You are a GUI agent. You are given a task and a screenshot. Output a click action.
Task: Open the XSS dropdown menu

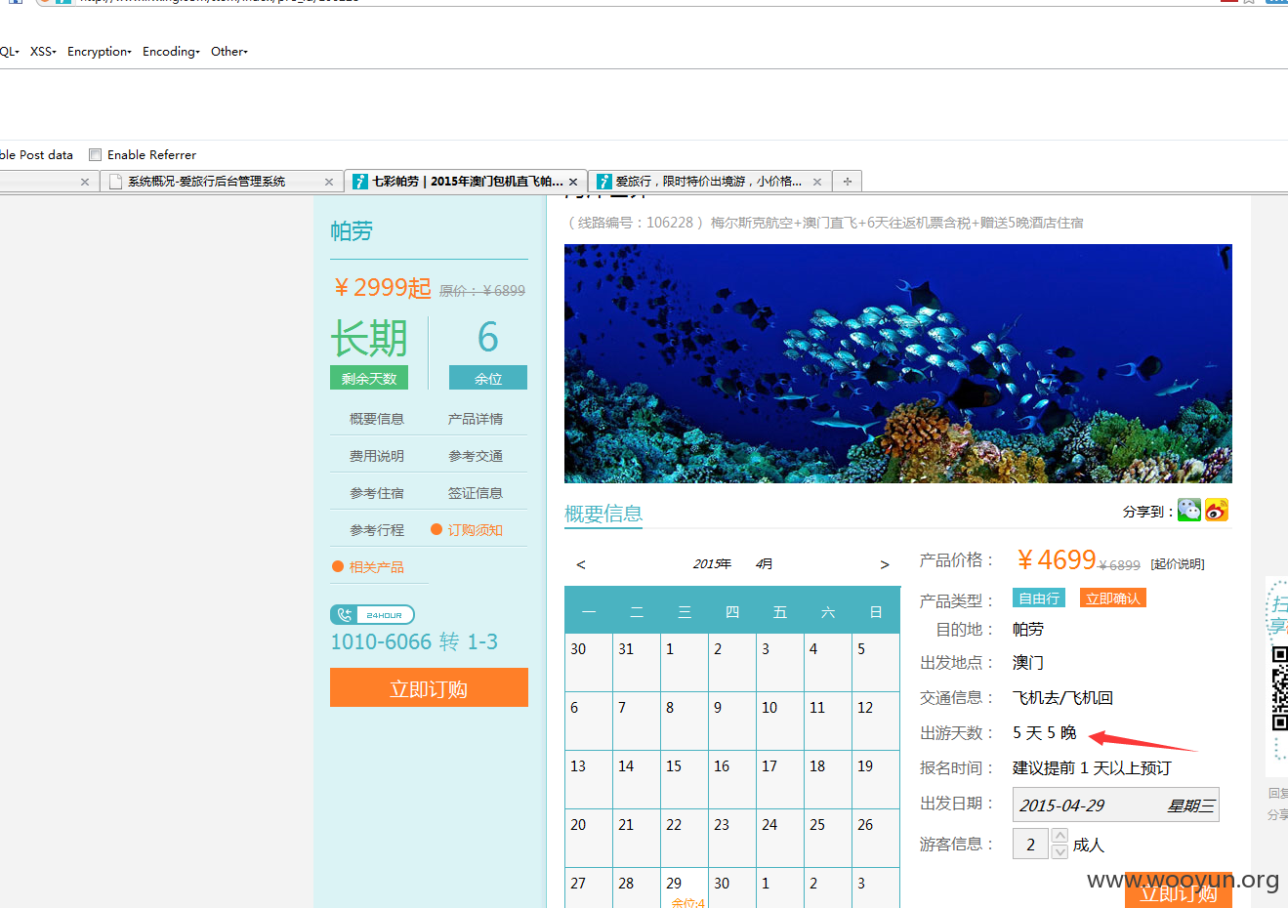pyautogui.click(x=43, y=51)
